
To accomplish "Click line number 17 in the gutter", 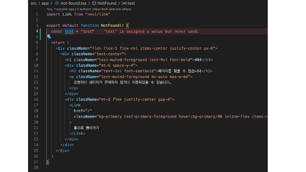I will coord(36,105).
